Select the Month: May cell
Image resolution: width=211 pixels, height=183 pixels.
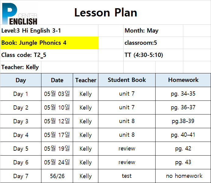coord(153,31)
